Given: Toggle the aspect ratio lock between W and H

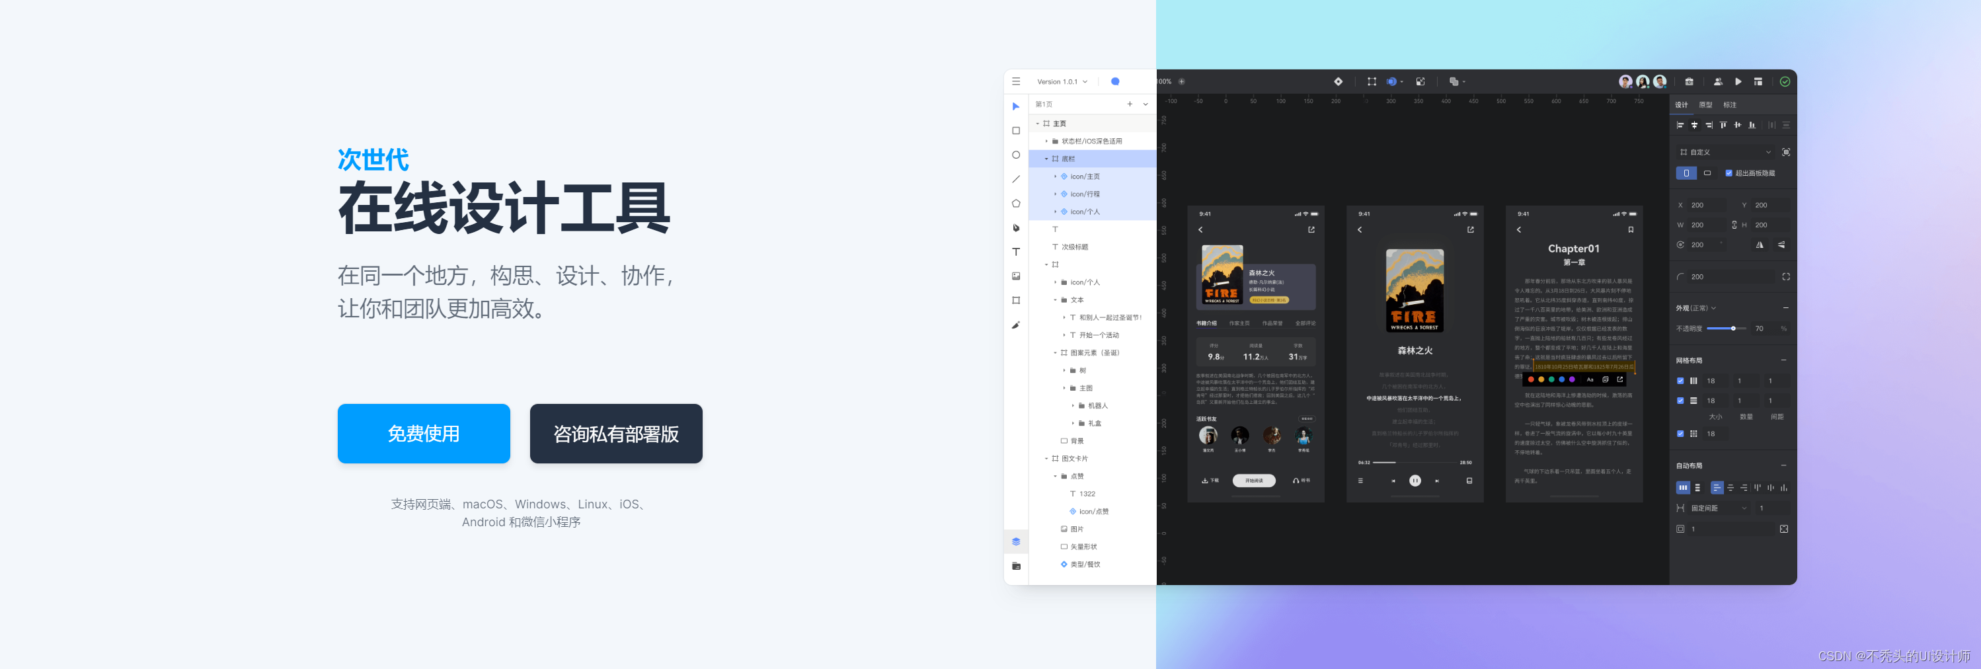Looking at the screenshot, I should click(1734, 225).
